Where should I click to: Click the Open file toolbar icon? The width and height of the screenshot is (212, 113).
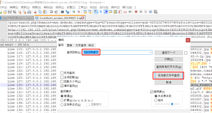[5, 12]
